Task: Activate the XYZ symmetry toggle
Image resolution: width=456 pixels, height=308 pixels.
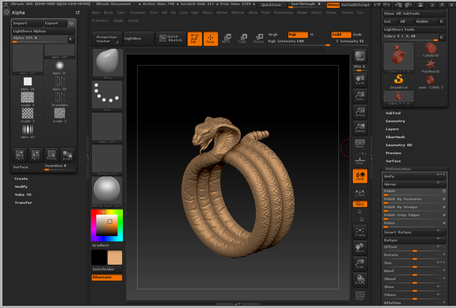Action: pyautogui.click(x=359, y=204)
